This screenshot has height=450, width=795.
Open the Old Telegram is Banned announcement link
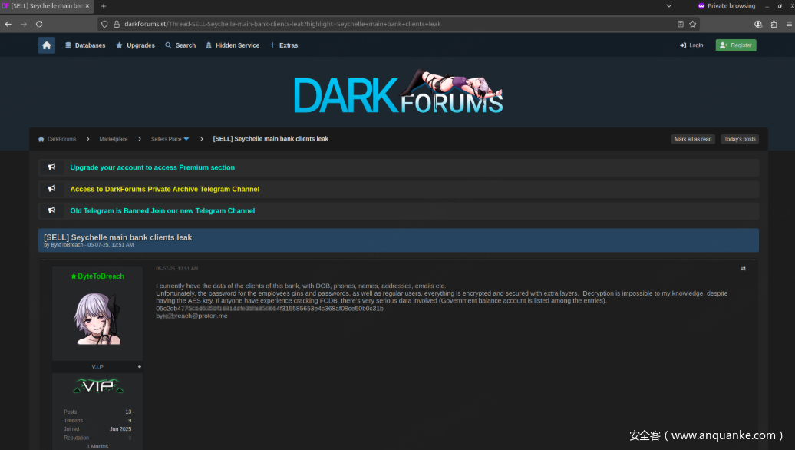click(163, 210)
